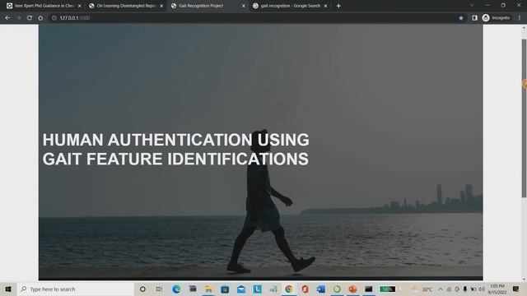This screenshot has height=296, width=527.
Task: Open the Windows Start menu
Action: (8, 289)
